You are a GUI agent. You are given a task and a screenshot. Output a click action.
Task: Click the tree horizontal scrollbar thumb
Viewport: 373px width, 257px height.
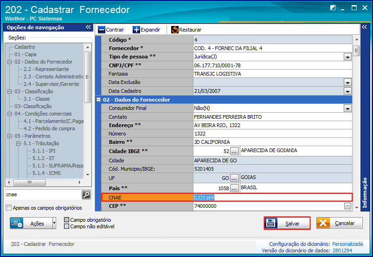click(30, 182)
